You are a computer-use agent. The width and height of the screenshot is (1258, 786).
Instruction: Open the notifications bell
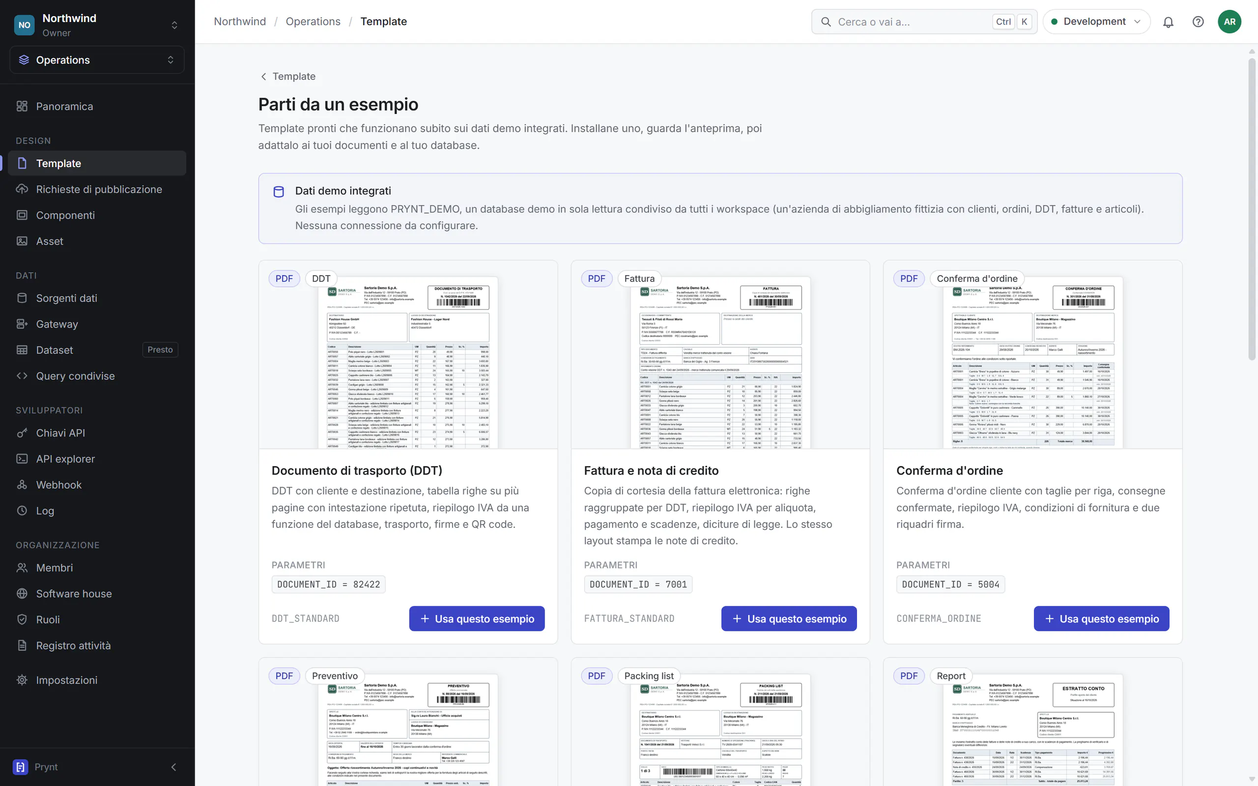pos(1168,22)
